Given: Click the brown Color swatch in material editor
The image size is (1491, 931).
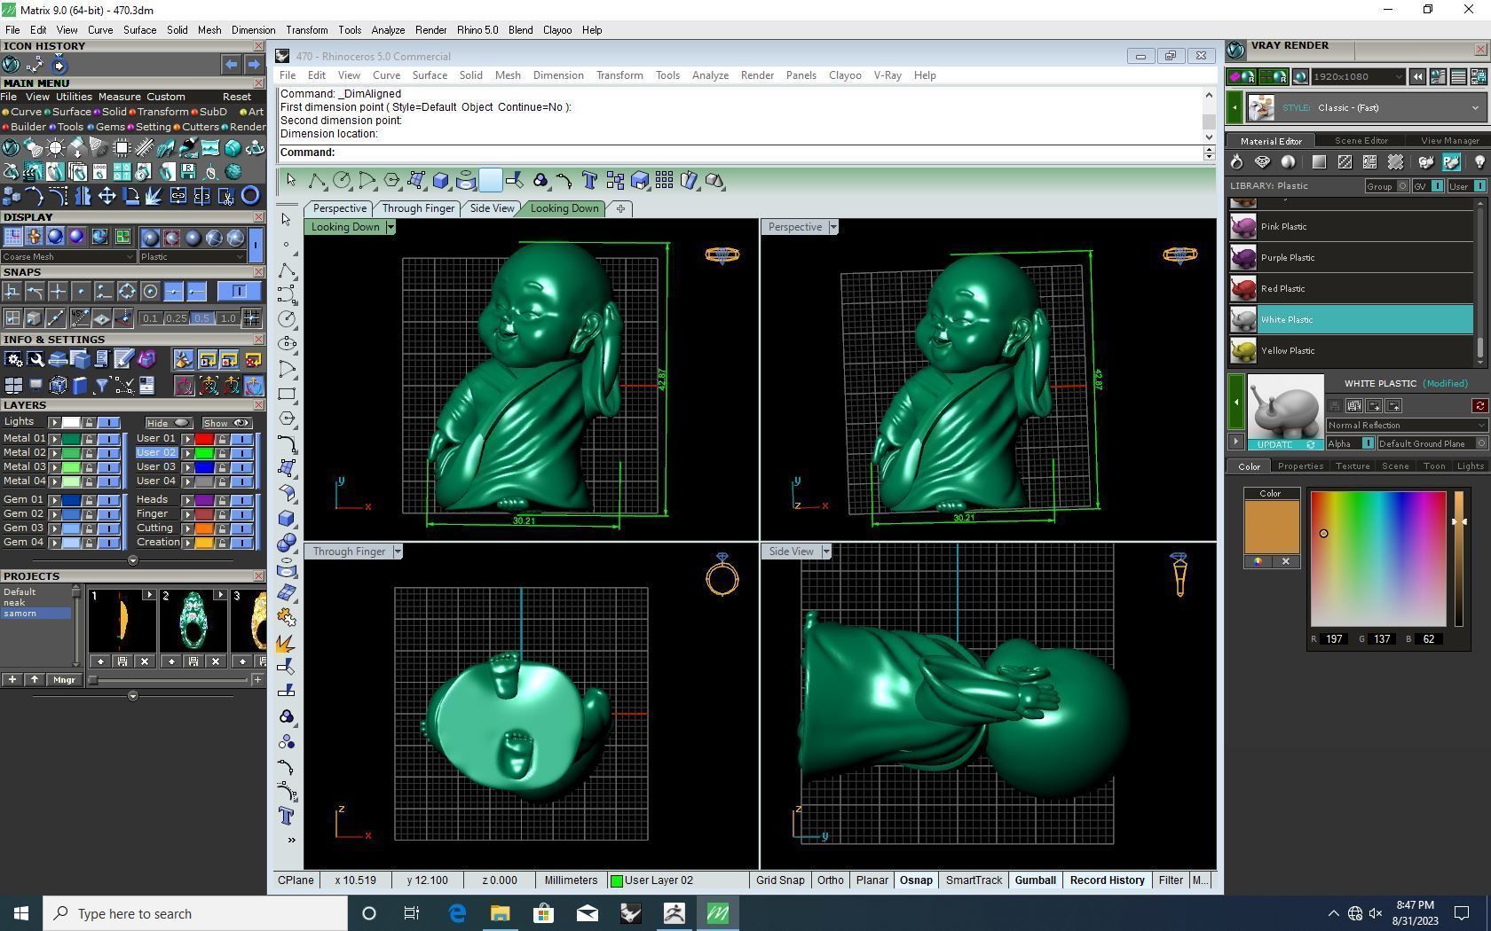Looking at the screenshot, I should coord(1271,527).
